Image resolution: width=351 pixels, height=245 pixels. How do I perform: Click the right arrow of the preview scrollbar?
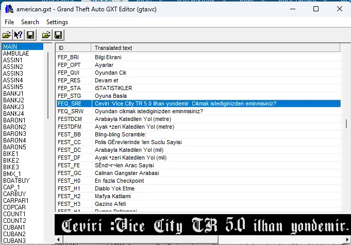tap(347, 239)
